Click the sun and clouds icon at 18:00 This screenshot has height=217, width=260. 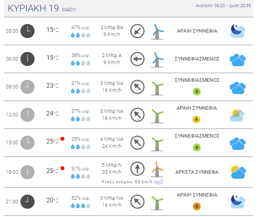click(238, 171)
